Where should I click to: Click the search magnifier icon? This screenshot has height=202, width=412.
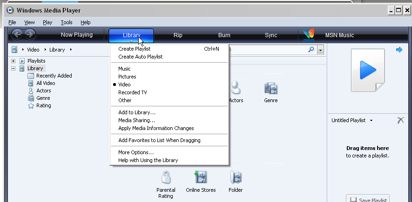(311, 49)
